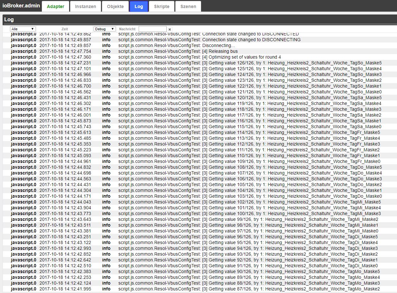Click the timestamp 2017-10-18 14:12:47.754
Image resolution: width=397 pixels, height=293 pixels.
[65, 51]
